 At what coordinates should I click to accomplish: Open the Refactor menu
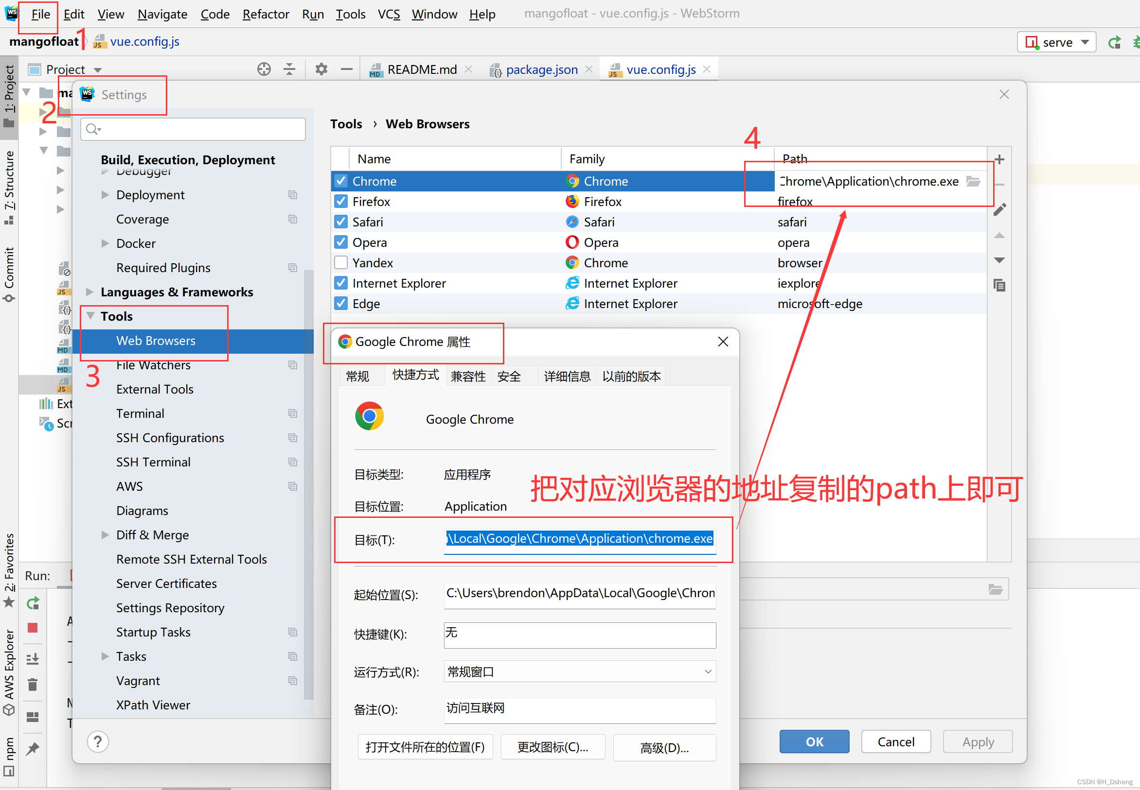(x=266, y=14)
